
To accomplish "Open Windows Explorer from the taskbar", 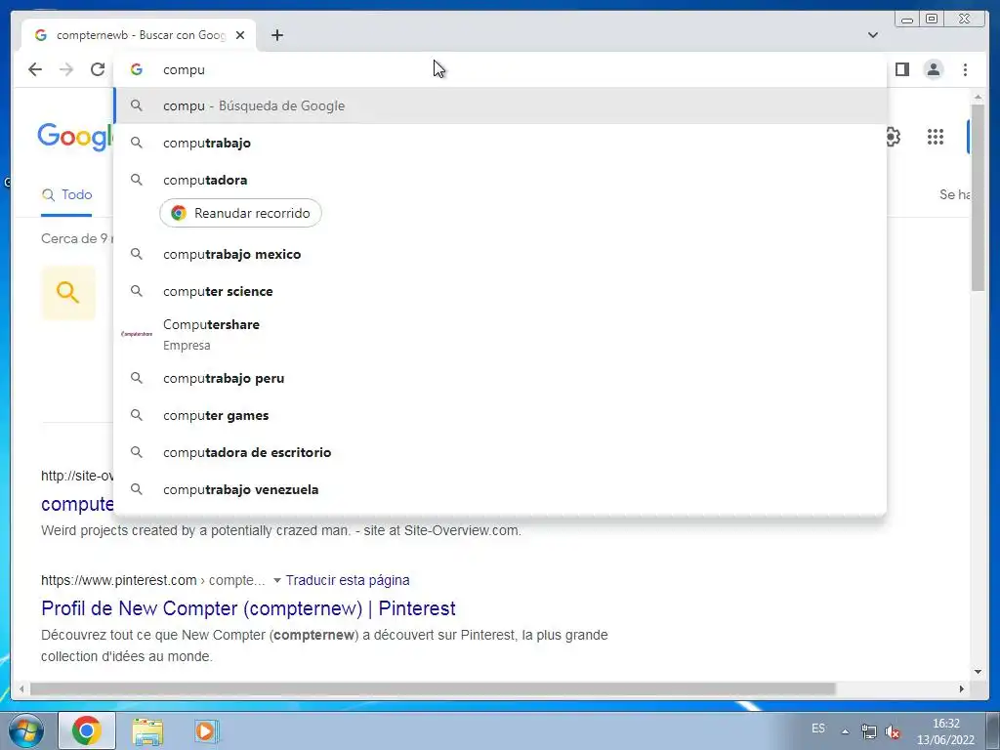I will tap(147, 731).
